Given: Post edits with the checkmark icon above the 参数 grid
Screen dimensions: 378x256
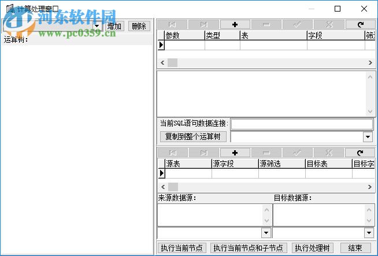Looking at the screenshot, I should tap(298, 24).
